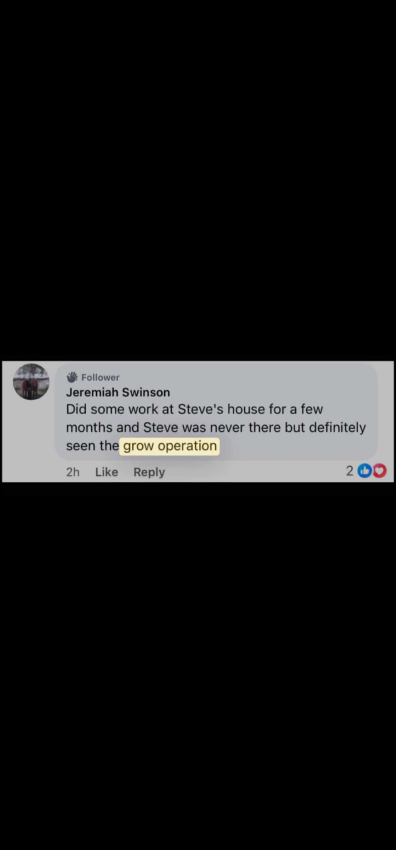View the reaction count showing 2
396x850 pixels.
point(350,471)
